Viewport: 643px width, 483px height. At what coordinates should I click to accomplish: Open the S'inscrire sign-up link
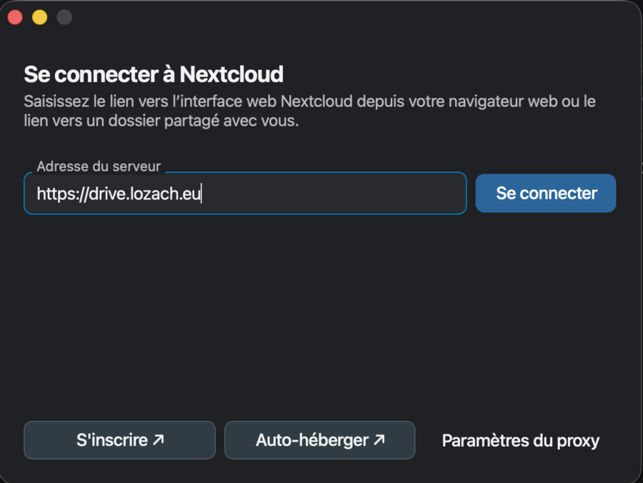click(119, 440)
